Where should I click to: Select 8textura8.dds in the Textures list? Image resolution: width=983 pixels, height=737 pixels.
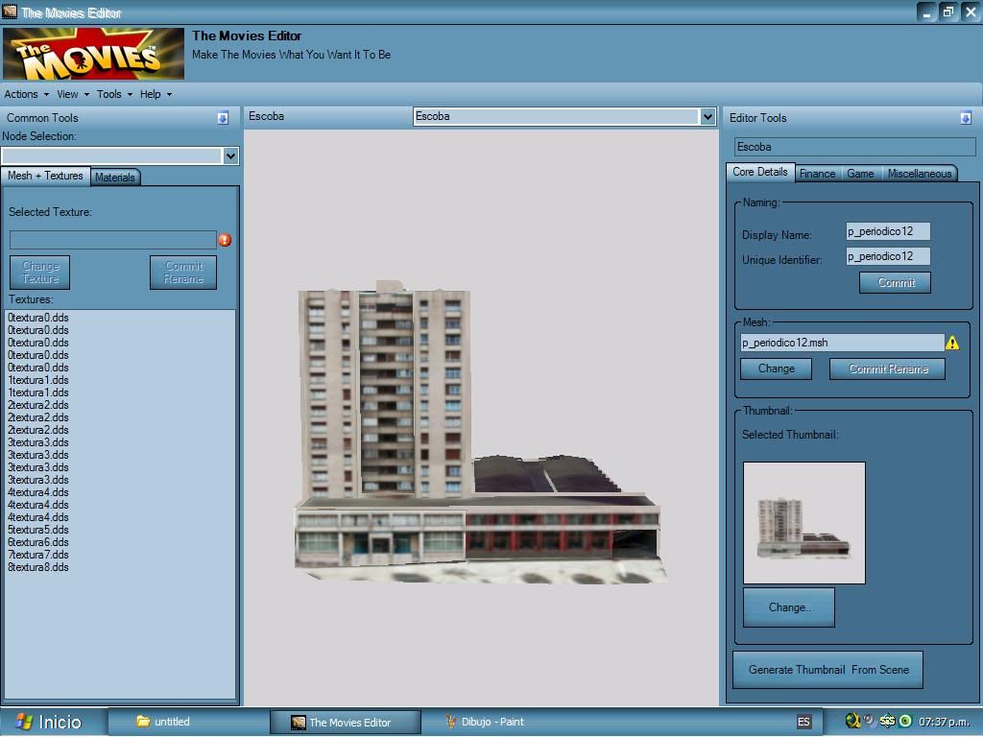point(38,568)
